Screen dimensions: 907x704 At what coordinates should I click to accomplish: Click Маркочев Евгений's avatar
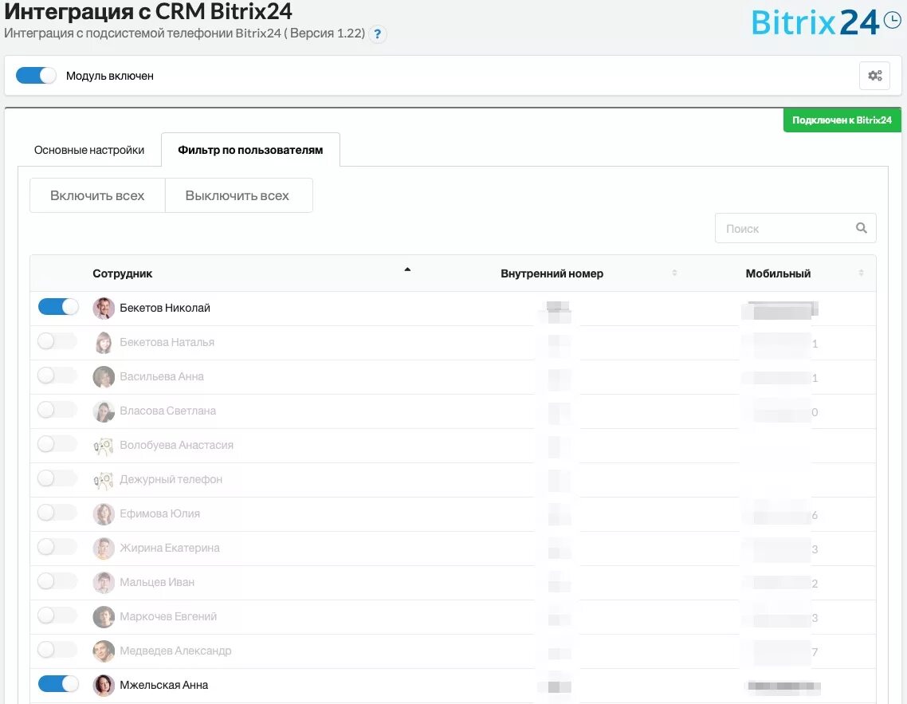tap(104, 616)
